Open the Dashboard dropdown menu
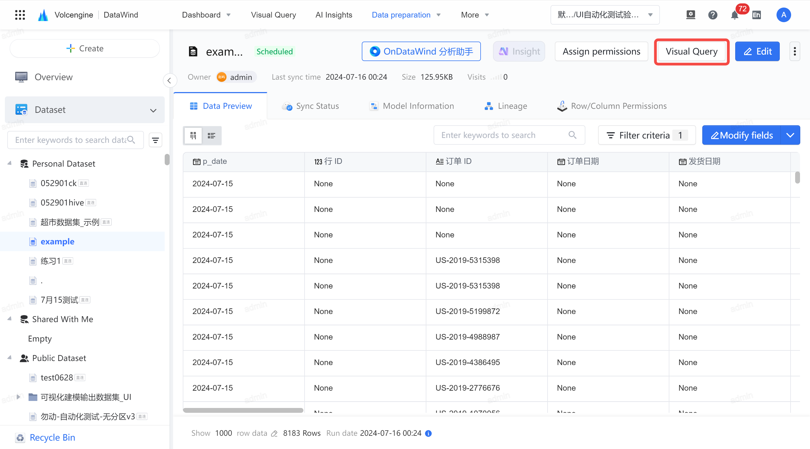The width and height of the screenshot is (810, 449). click(207, 15)
